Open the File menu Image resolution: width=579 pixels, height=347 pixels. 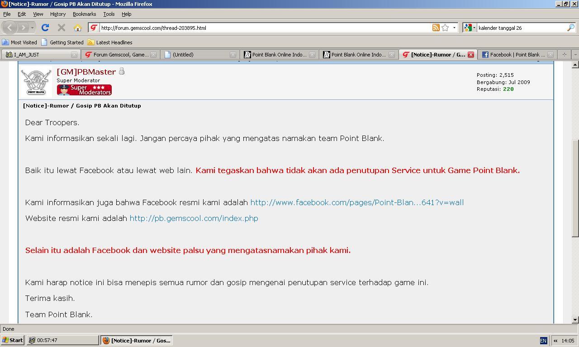(x=7, y=14)
